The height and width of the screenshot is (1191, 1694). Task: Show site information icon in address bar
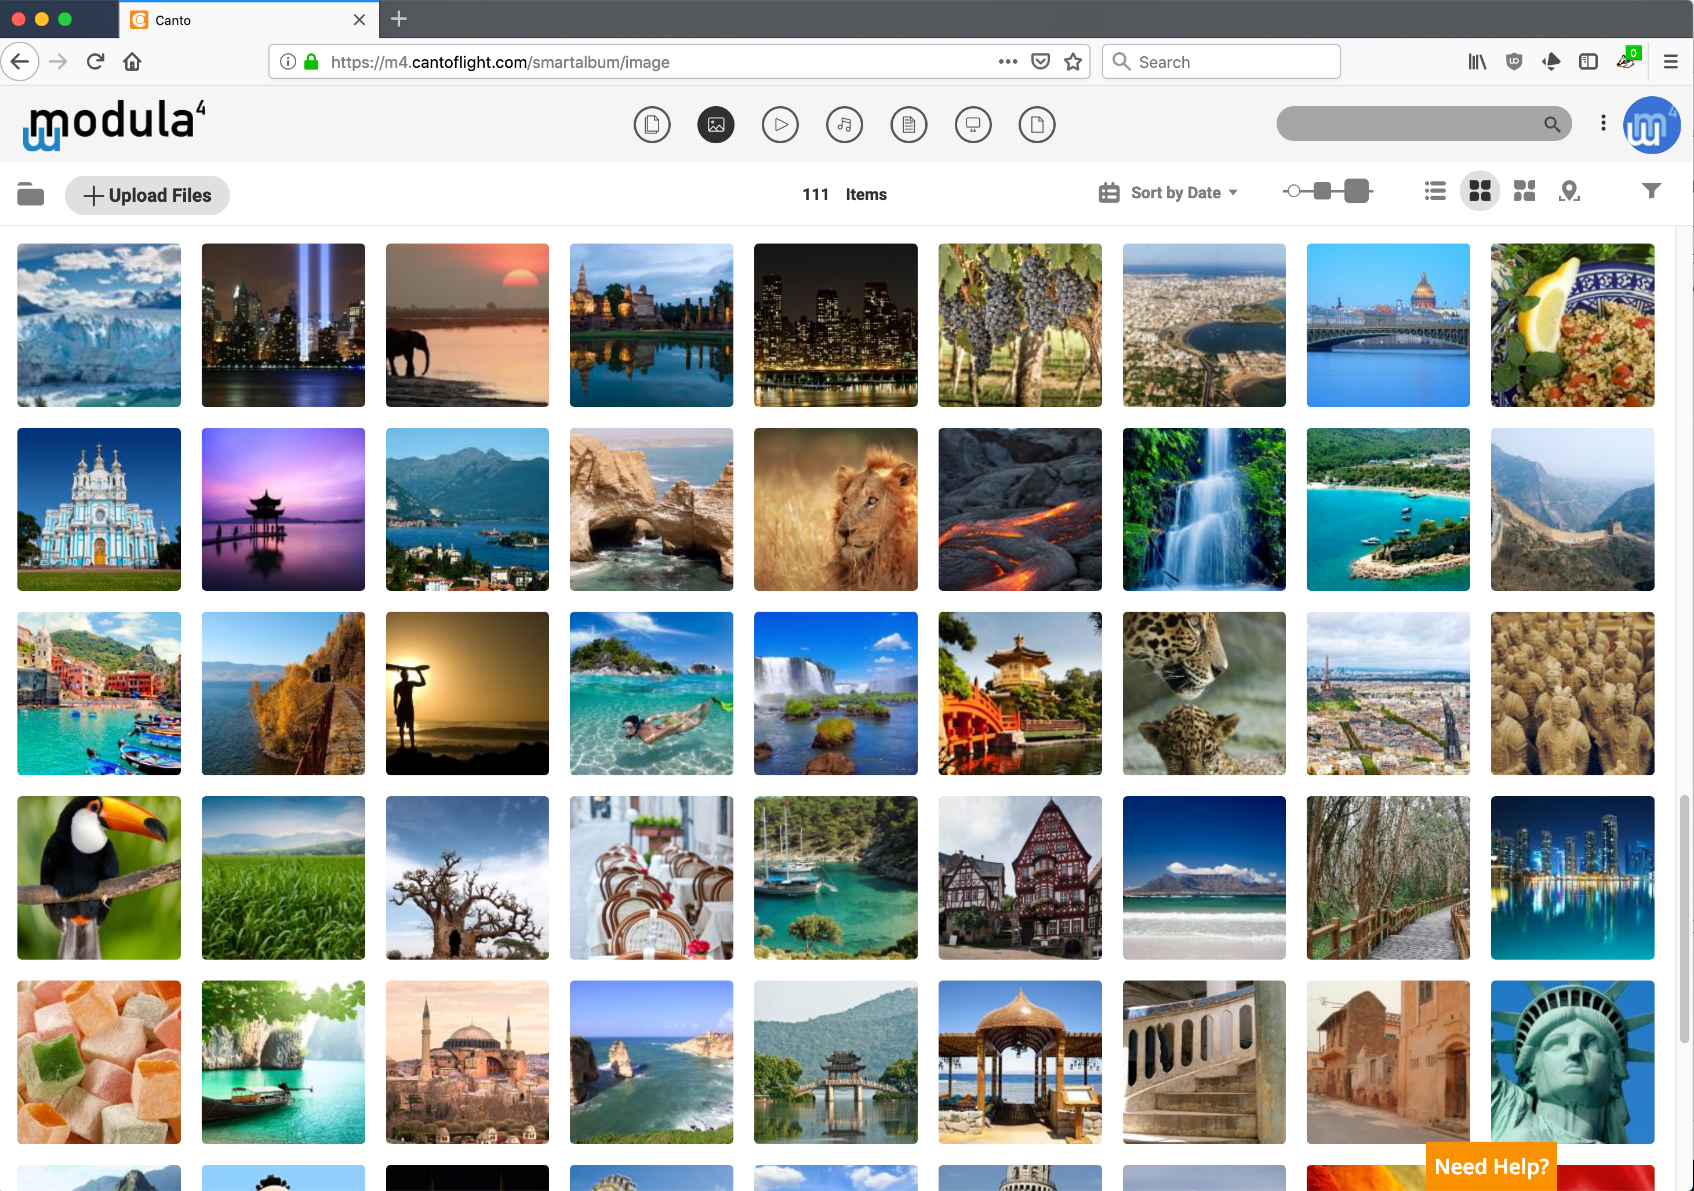point(288,62)
